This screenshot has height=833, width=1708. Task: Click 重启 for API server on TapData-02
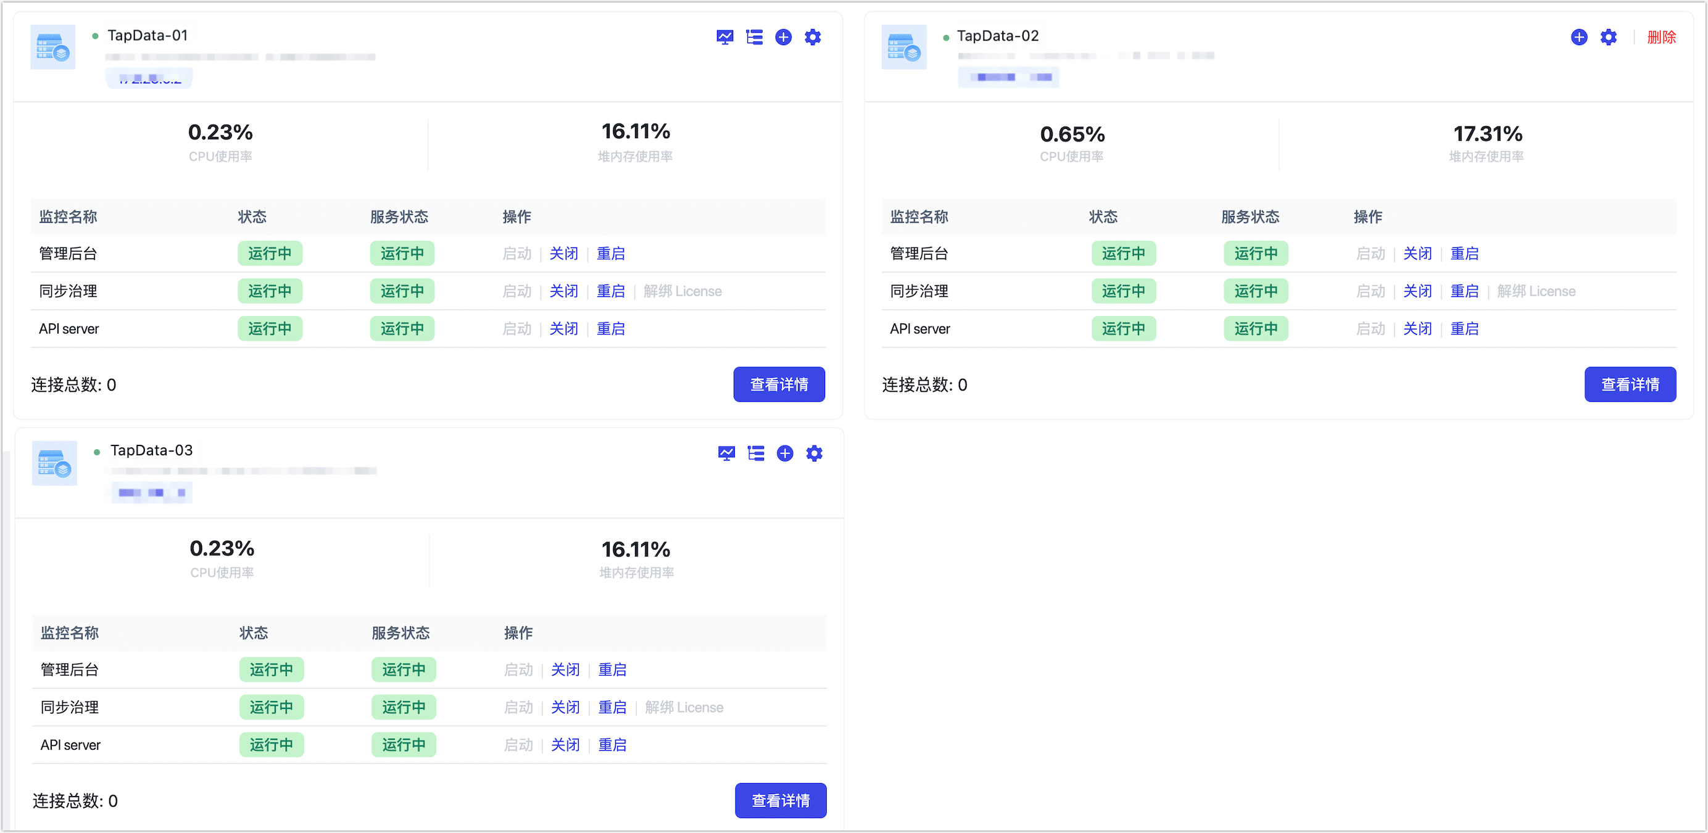pos(1464,329)
